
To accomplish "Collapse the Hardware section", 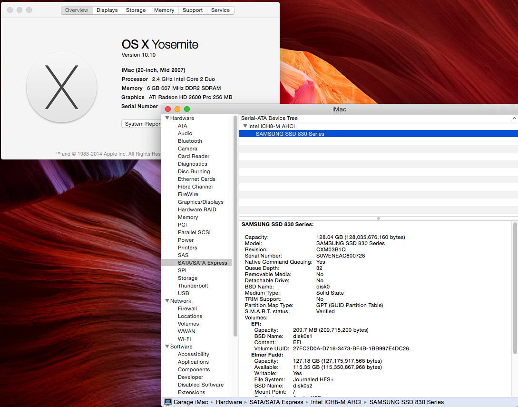I will [167, 118].
